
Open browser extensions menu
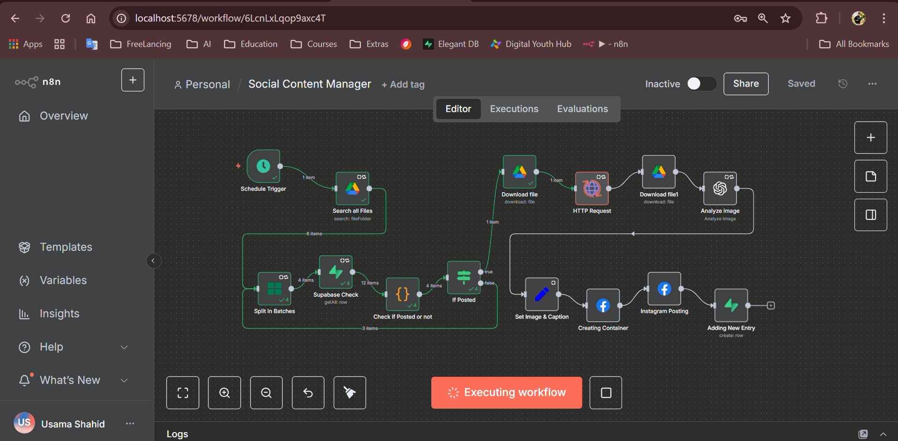(x=821, y=18)
